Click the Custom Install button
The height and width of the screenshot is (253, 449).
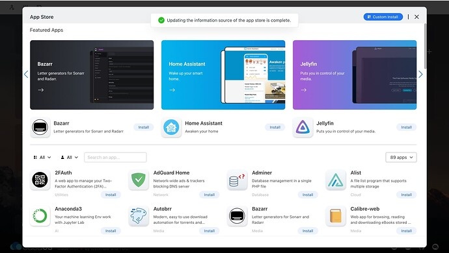[383, 17]
